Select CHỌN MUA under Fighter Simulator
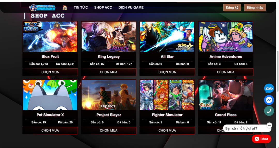 pyautogui.click(x=167, y=130)
